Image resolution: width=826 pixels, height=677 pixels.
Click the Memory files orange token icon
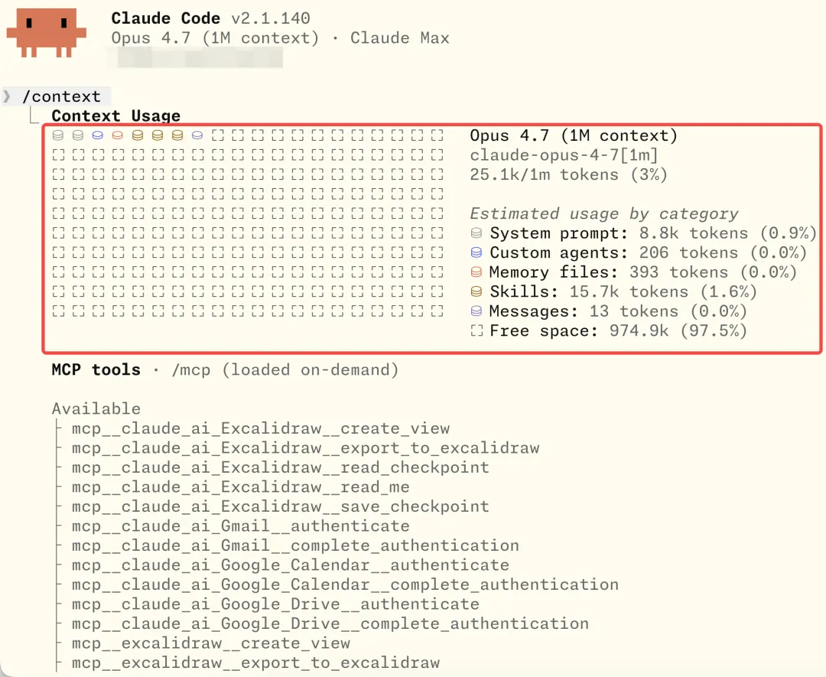(476, 272)
